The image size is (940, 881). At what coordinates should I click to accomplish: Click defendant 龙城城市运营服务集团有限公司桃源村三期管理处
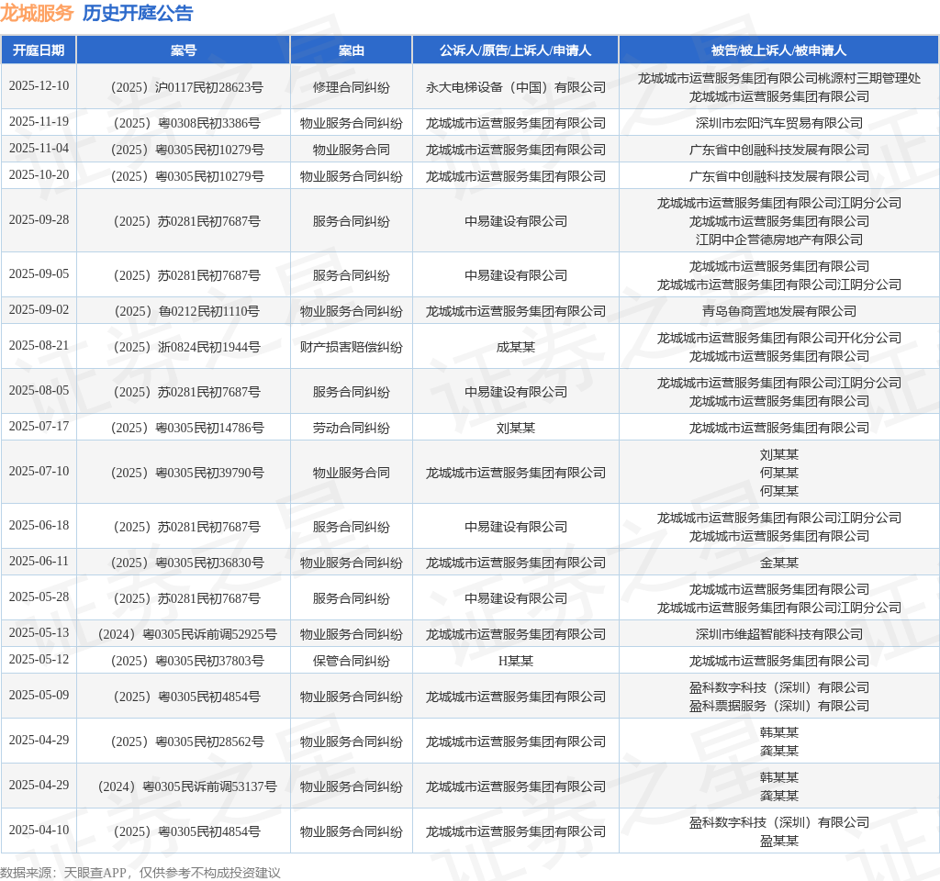[x=778, y=79]
